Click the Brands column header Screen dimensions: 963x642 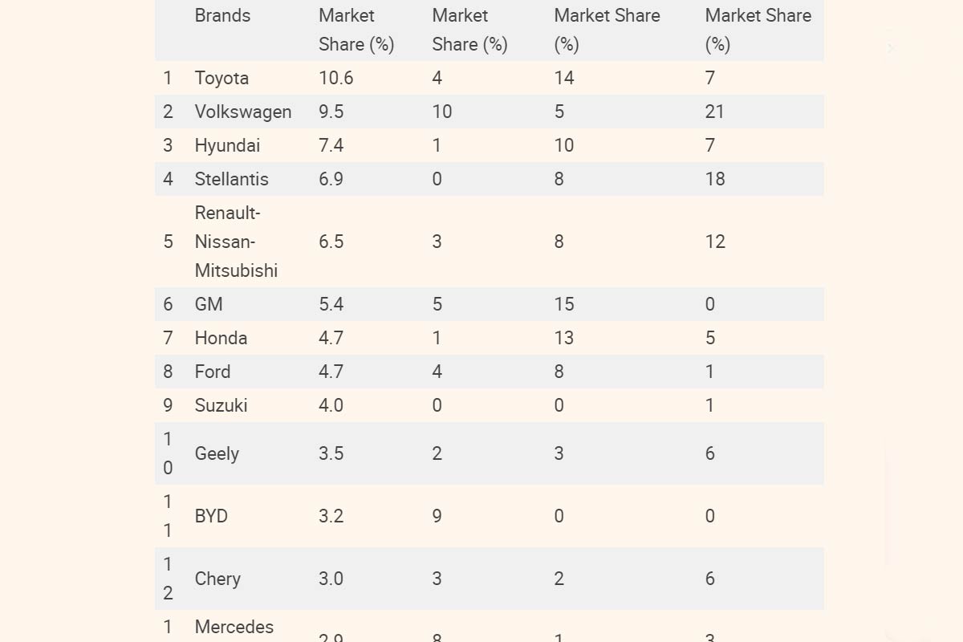pyautogui.click(x=222, y=16)
